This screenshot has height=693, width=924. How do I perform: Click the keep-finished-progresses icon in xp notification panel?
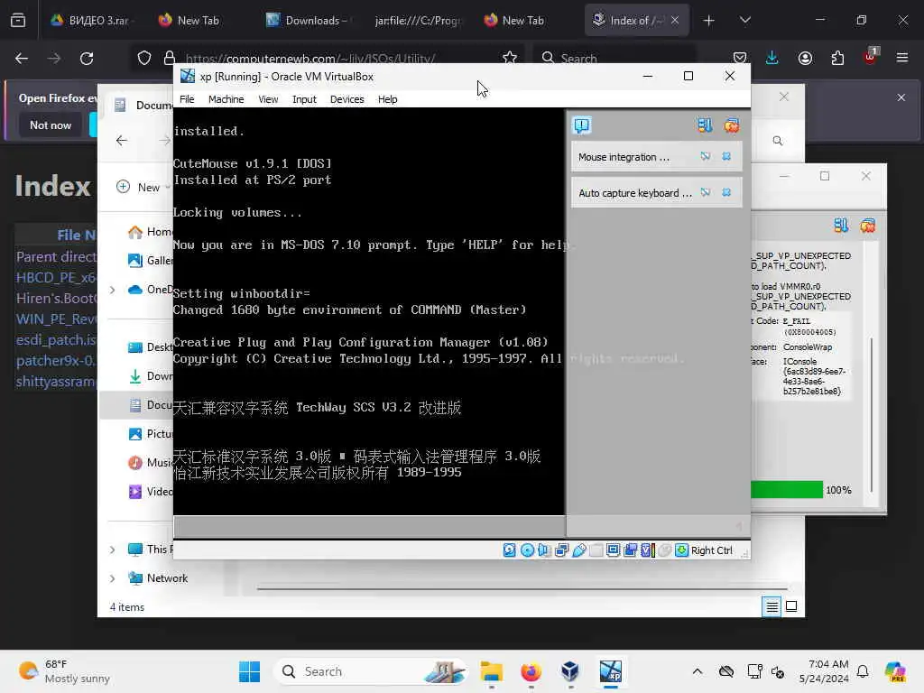[x=705, y=125]
